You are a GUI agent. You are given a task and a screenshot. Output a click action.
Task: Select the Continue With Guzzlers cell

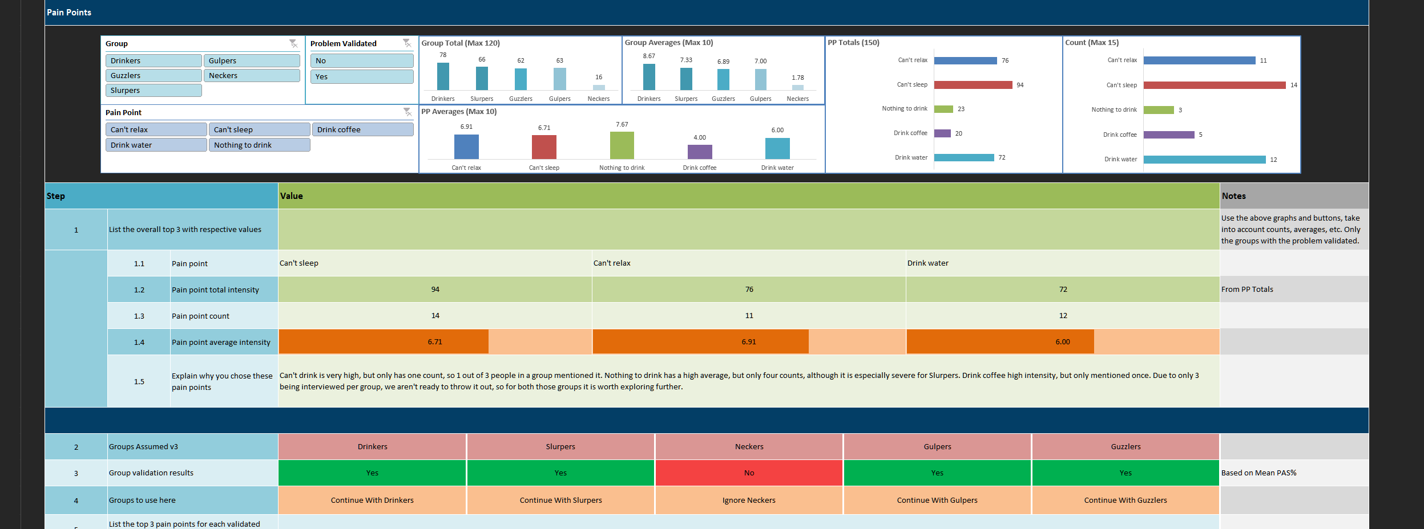(x=1126, y=500)
